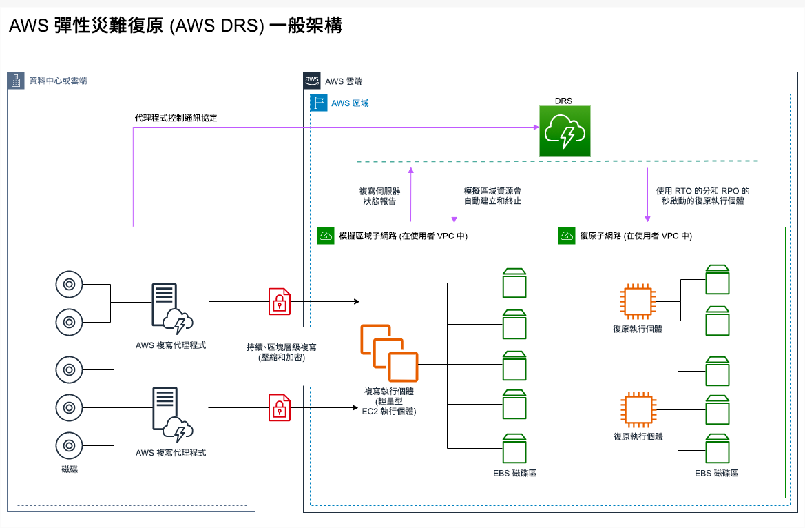The height and width of the screenshot is (528, 805).
Task: Click the disk icon directly above 磁碟 label
Action: 70,446
